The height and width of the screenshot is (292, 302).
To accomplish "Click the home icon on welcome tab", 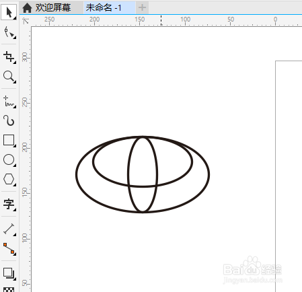I will tap(27, 8).
